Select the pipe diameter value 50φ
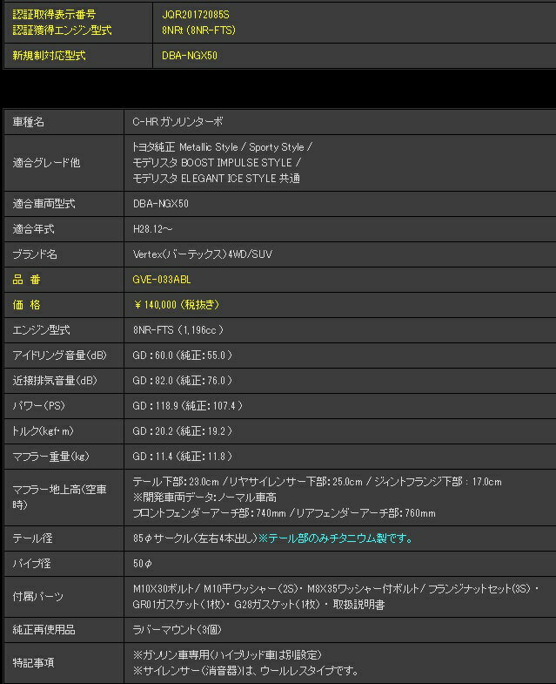The image size is (556, 684). click(x=142, y=564)
